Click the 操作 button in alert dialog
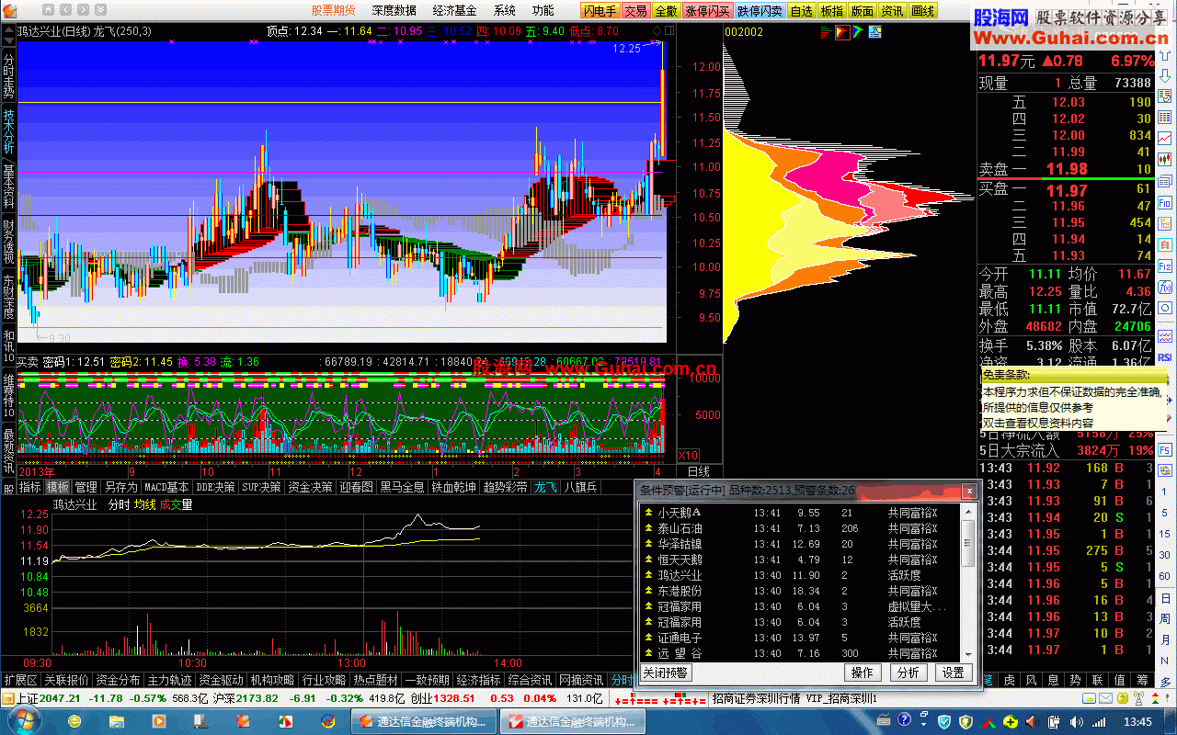The height and width of the screenshot is (735, 1177). click(863, 673)
